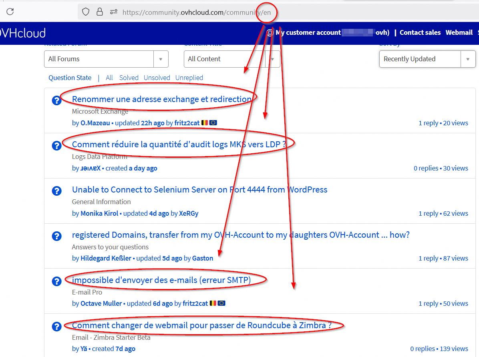The height and width of the screenshot is (357, 479).
Task: Select the Unsolved question filter
Action: (157, 78)
